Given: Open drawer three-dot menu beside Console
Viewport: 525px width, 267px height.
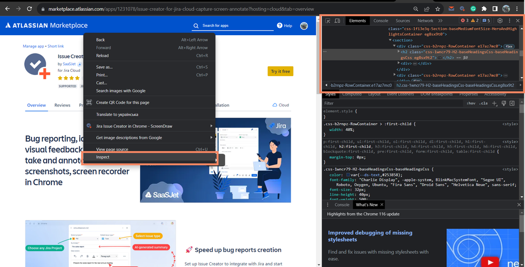Looking at the screenshot, I should click(x=328, y=205).
